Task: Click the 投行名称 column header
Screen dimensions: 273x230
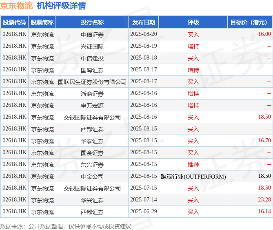Action: 92,22
